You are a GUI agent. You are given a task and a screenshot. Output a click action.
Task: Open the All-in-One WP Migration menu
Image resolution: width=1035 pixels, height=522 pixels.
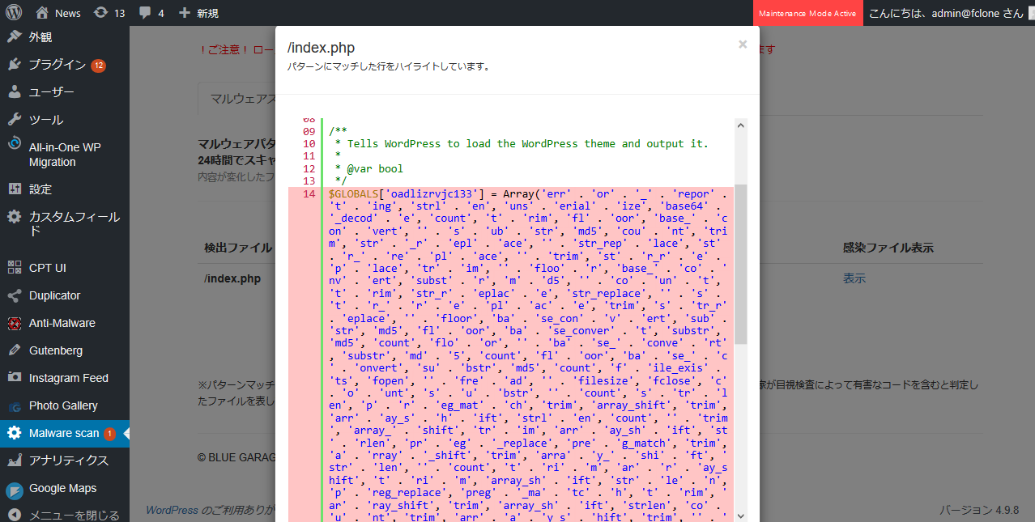[x=64, y=155]
